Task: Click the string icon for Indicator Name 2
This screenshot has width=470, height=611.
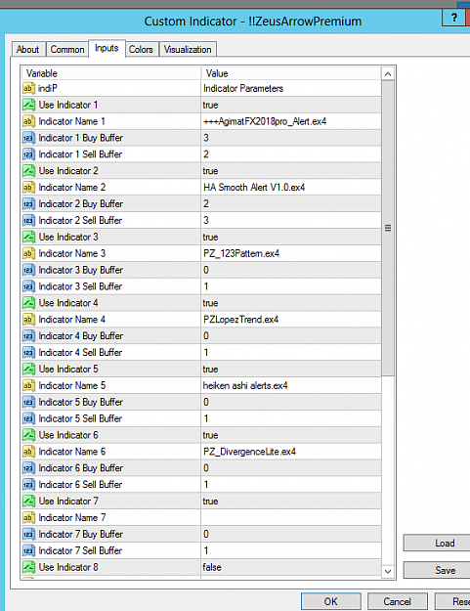Action: click(28, 188)
